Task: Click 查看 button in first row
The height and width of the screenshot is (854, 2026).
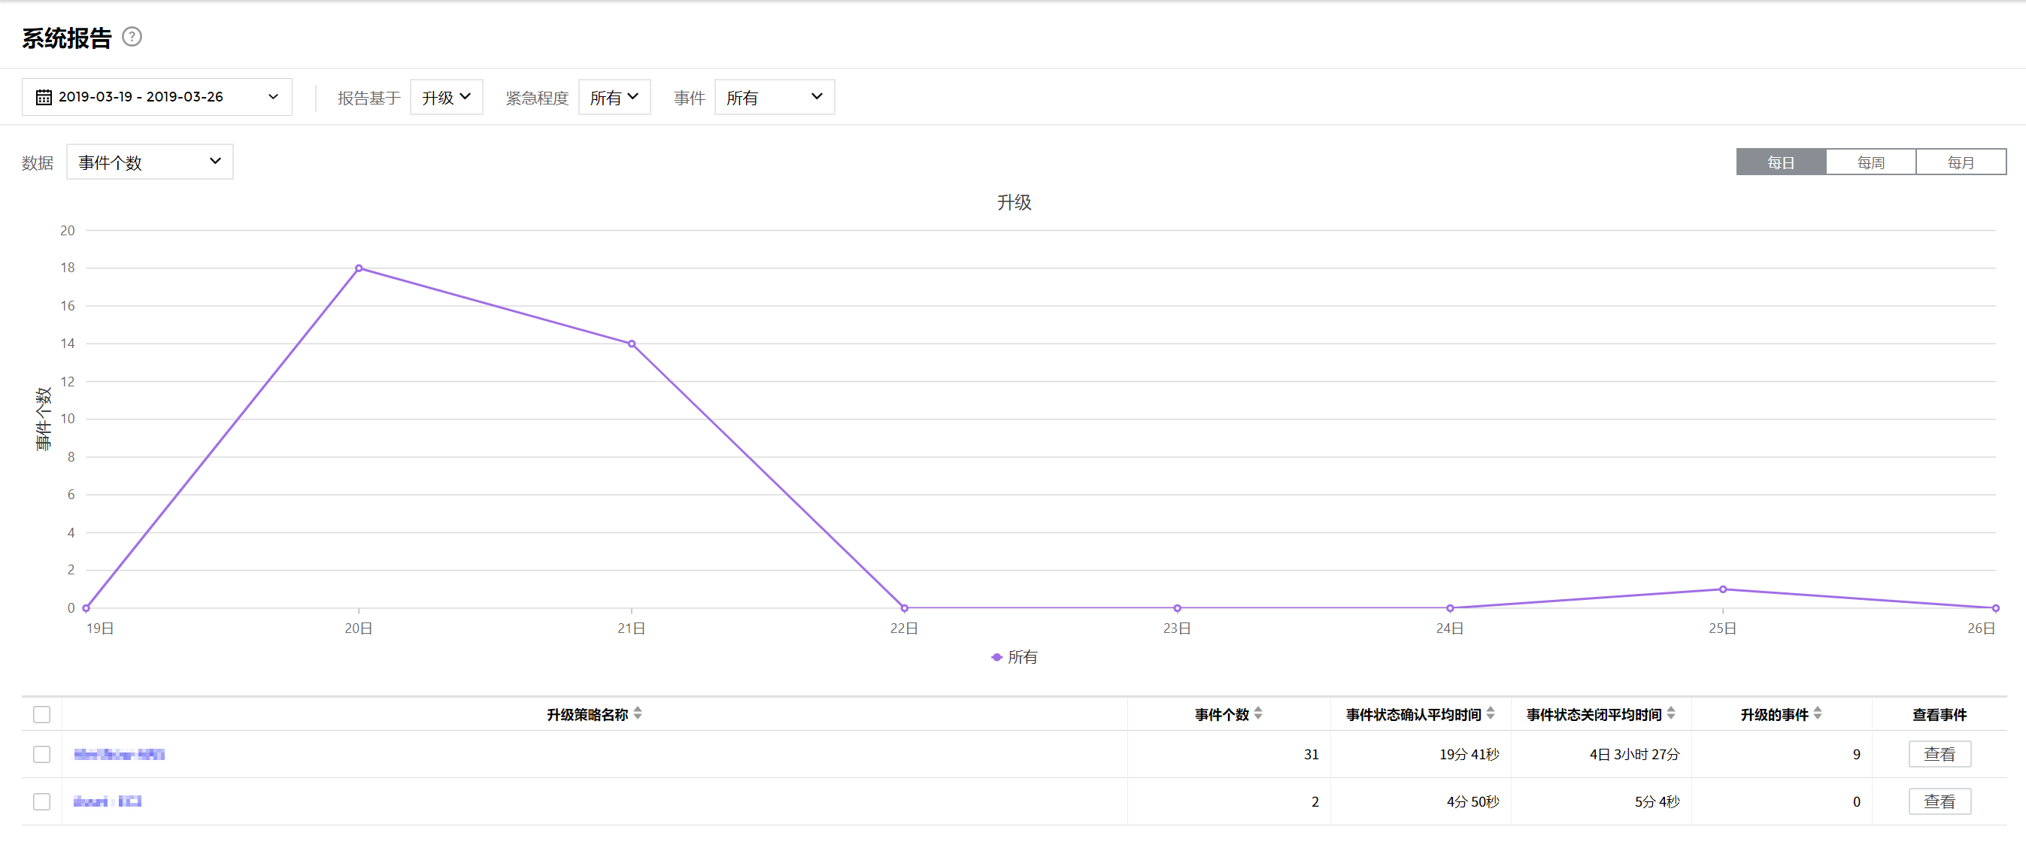Action: pos(1939,754)
